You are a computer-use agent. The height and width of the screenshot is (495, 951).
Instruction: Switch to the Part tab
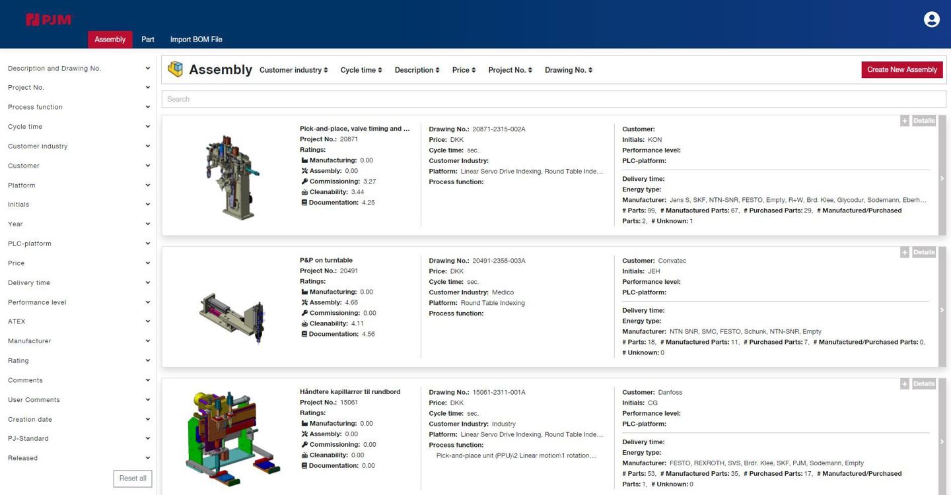coord(148,40)
